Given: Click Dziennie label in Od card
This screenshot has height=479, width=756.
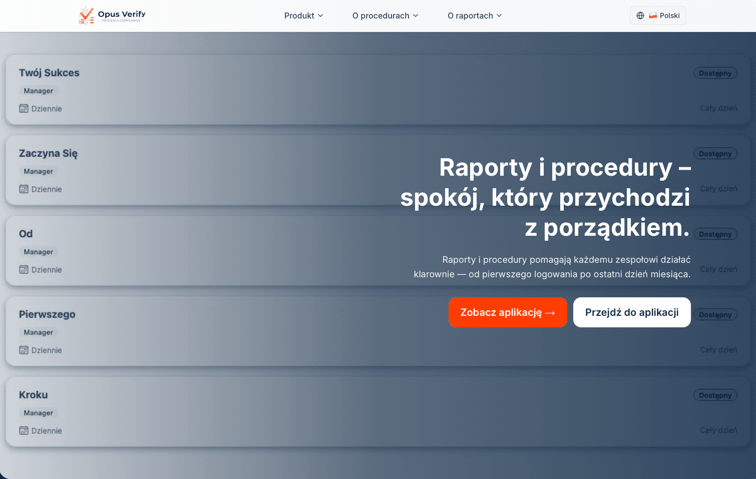Looking at the screenshot, I should 47,270.
